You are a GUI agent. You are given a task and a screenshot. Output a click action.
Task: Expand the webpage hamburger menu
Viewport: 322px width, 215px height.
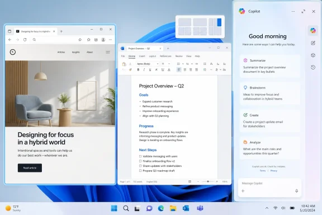pos(108,52)
